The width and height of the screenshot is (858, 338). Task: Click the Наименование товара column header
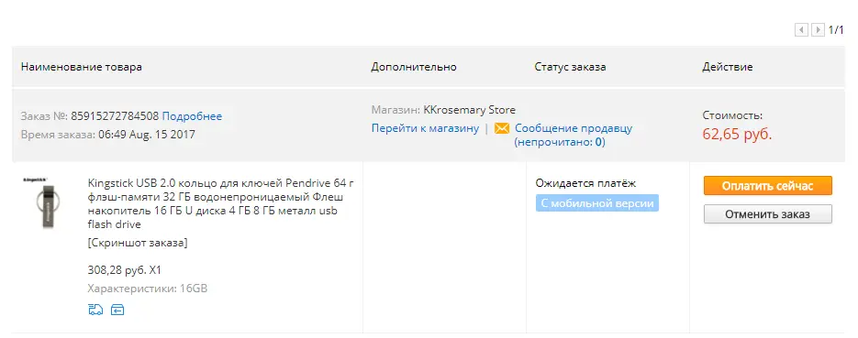(82, 67)
